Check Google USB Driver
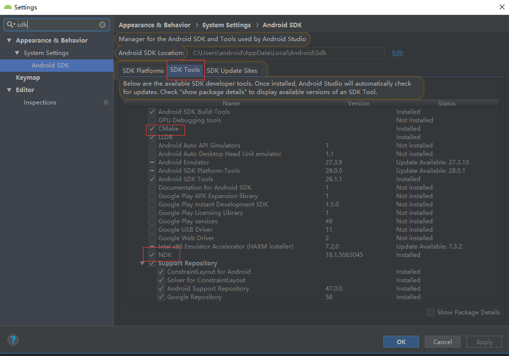Image resolution: width=509 pixels, height=356 pixels. click(152, 230)
